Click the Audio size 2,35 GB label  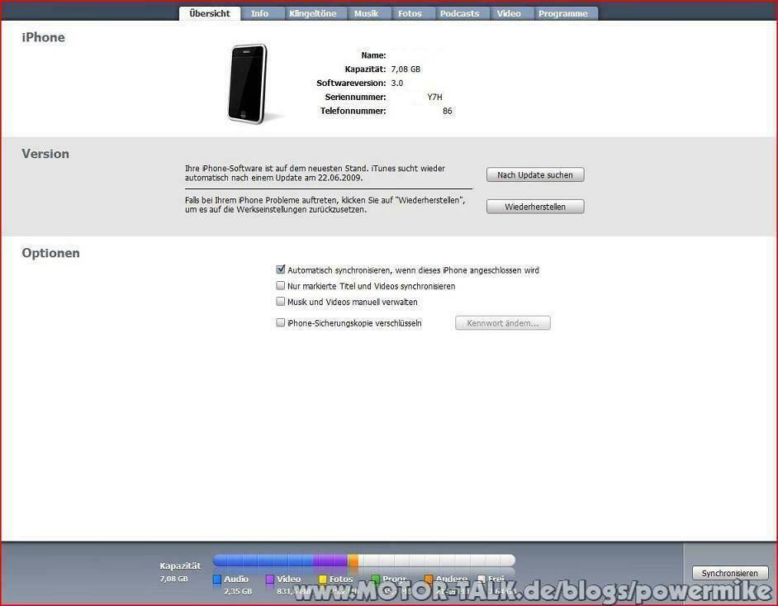[x=238, y=592]
